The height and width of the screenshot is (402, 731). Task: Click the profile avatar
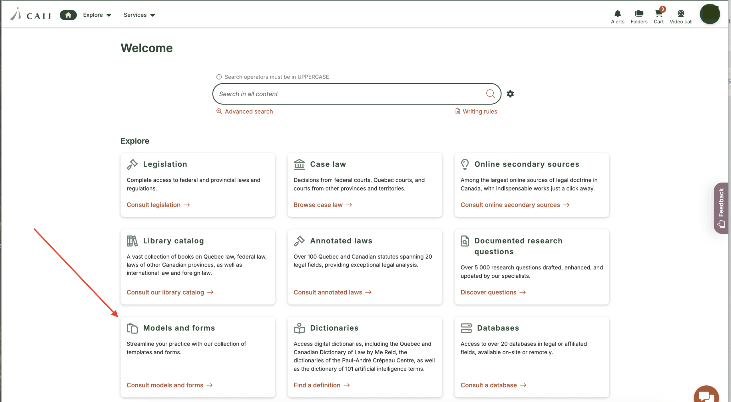(x=710, y=14)
